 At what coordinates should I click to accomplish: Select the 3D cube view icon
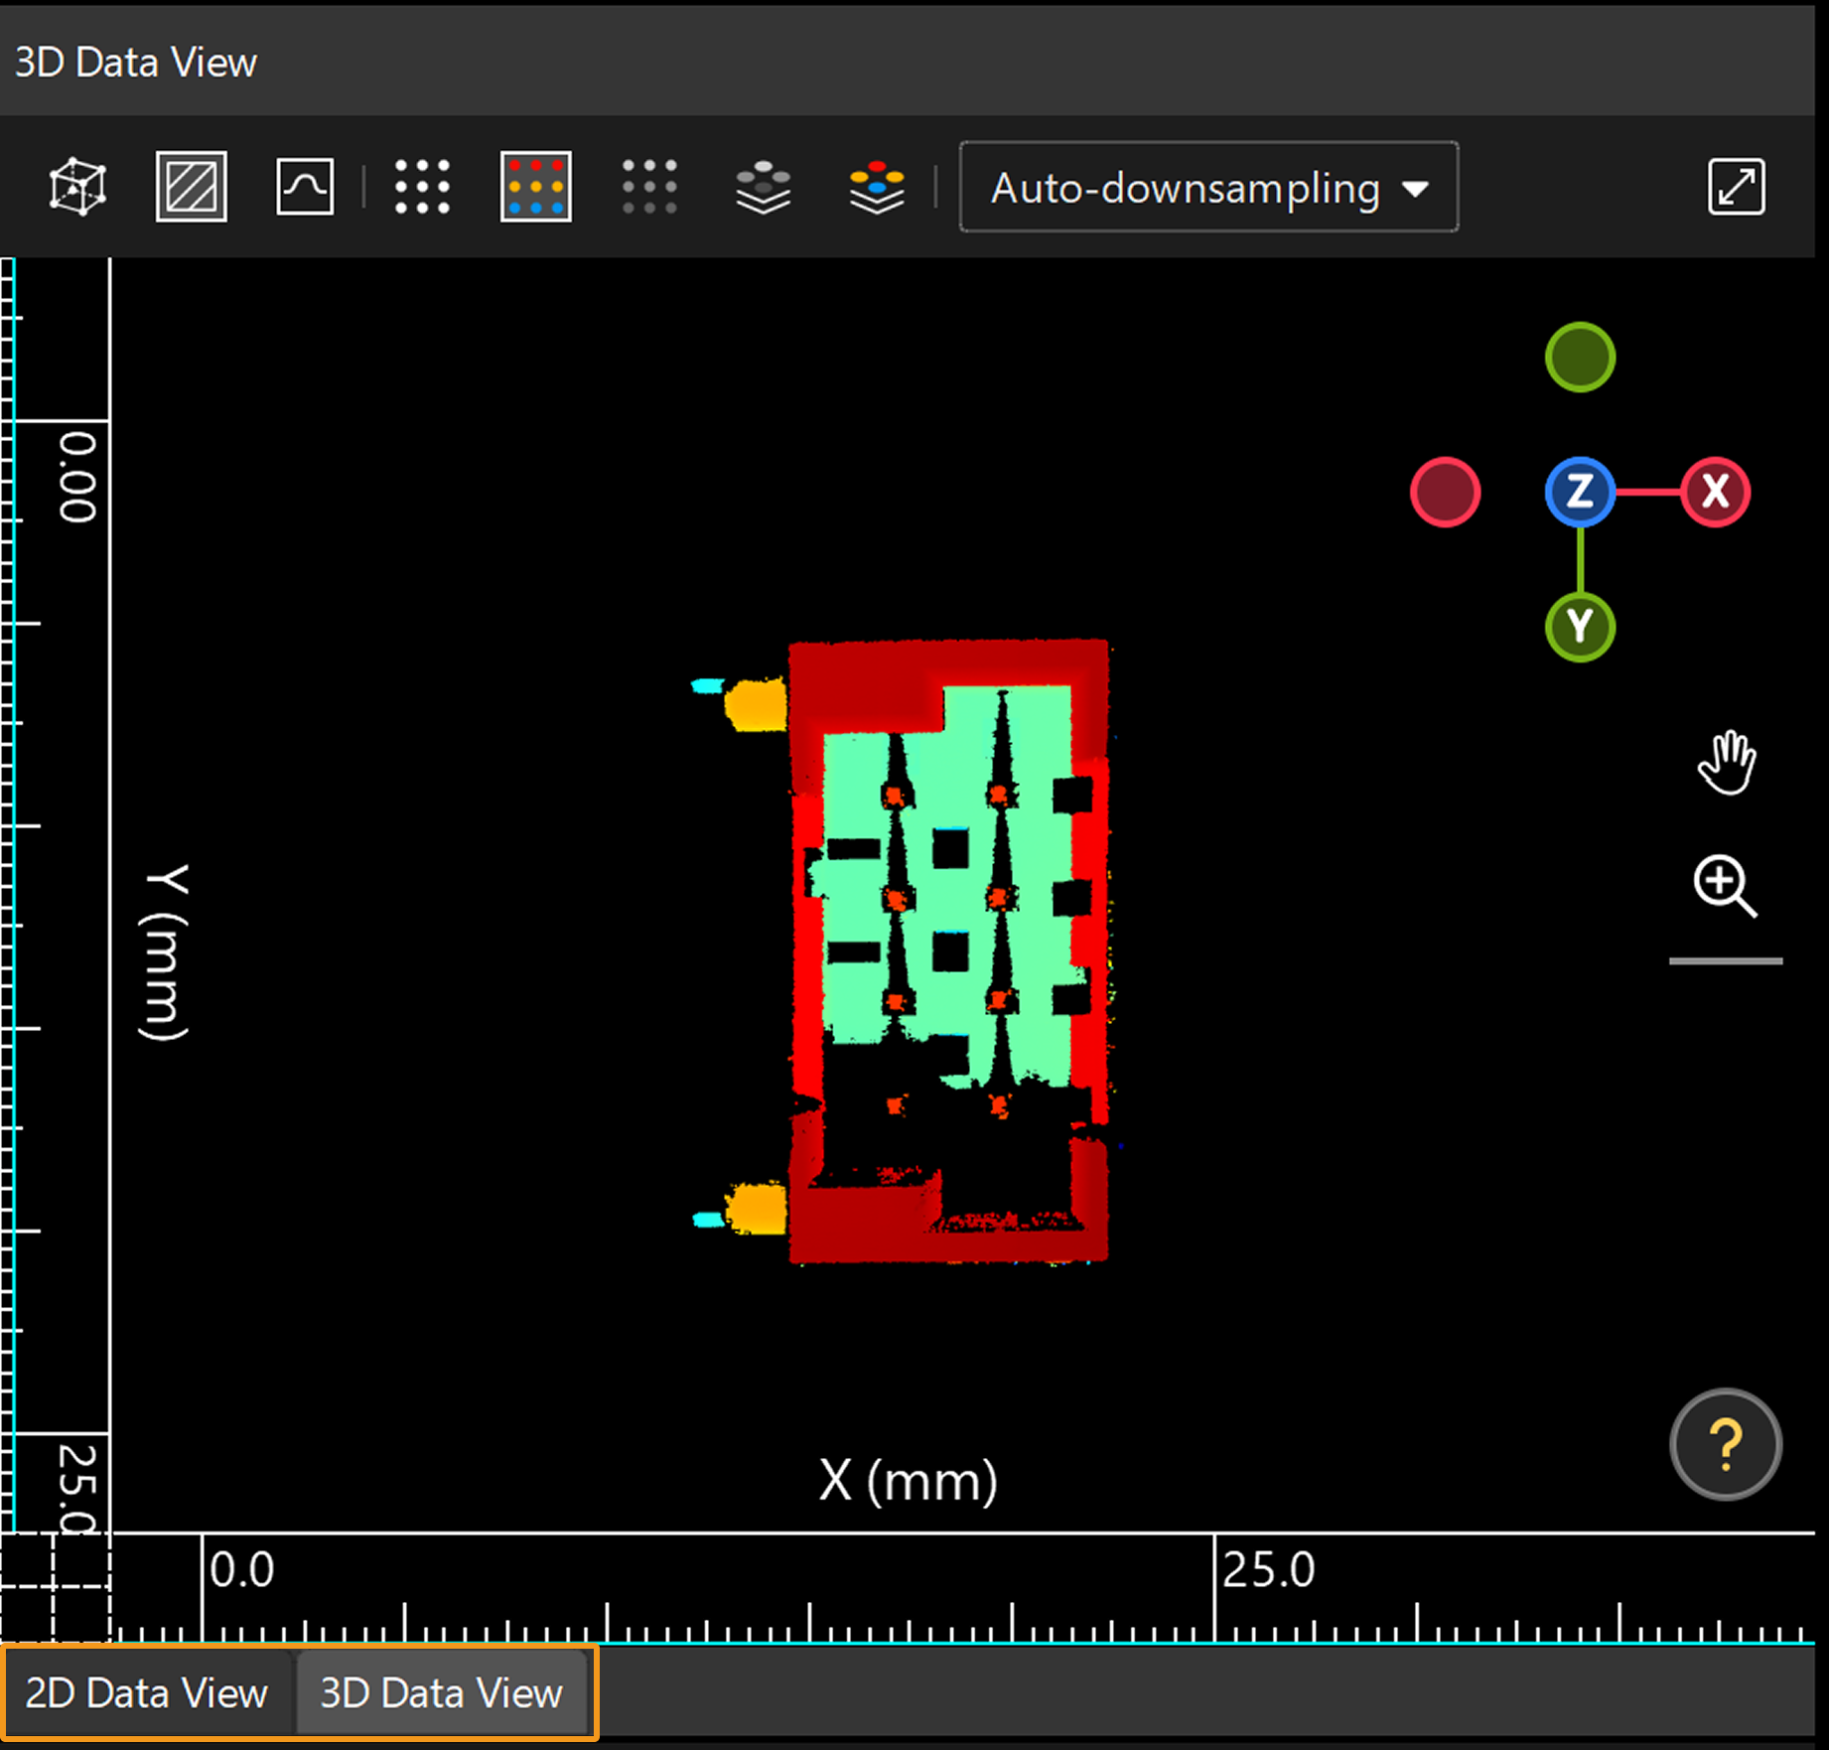click(x=75, y=187)
